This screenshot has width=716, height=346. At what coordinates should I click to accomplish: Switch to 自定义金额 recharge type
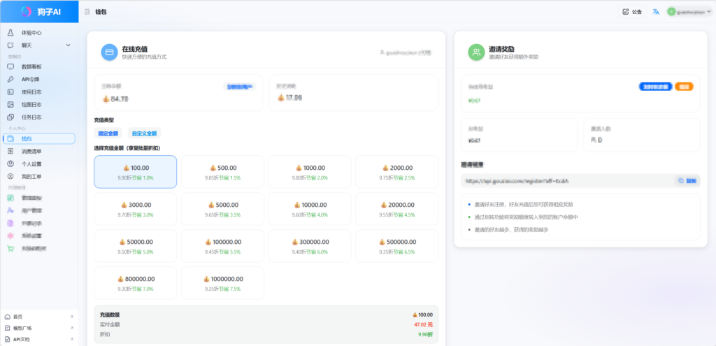click(x=144, y=134)
